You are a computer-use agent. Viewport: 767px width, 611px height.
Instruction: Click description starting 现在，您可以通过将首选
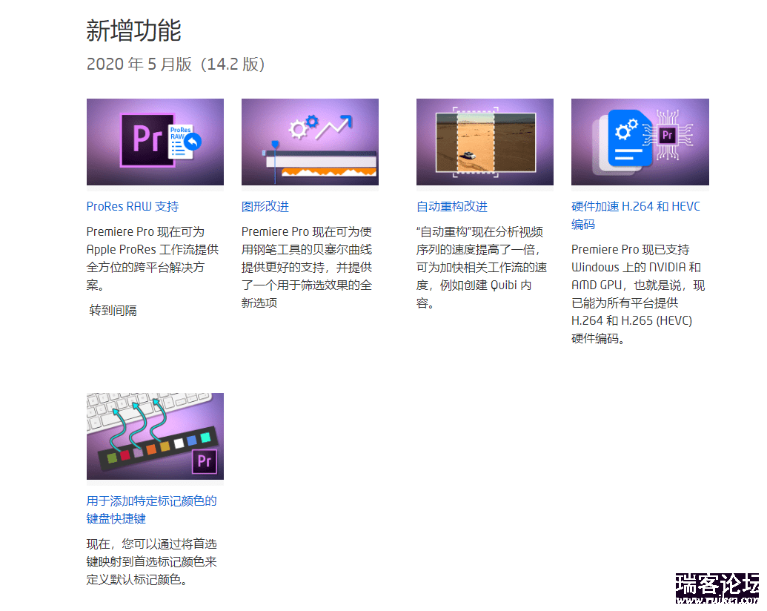pyautogui.click(x=152, y=561)
